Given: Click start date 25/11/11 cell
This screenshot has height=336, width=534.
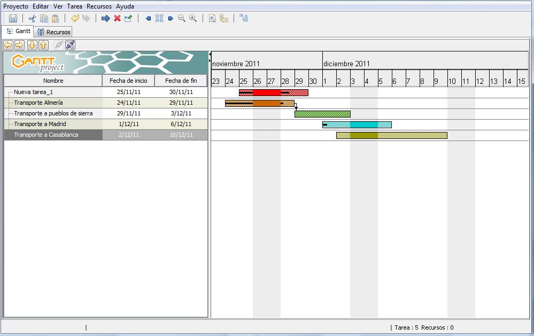Looking at the screenshot, I should pos(128,92).
